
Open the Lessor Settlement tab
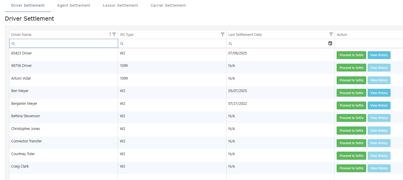click(120, 5)
